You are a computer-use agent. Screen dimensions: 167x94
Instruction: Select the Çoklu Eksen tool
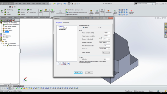coord(32,12)
